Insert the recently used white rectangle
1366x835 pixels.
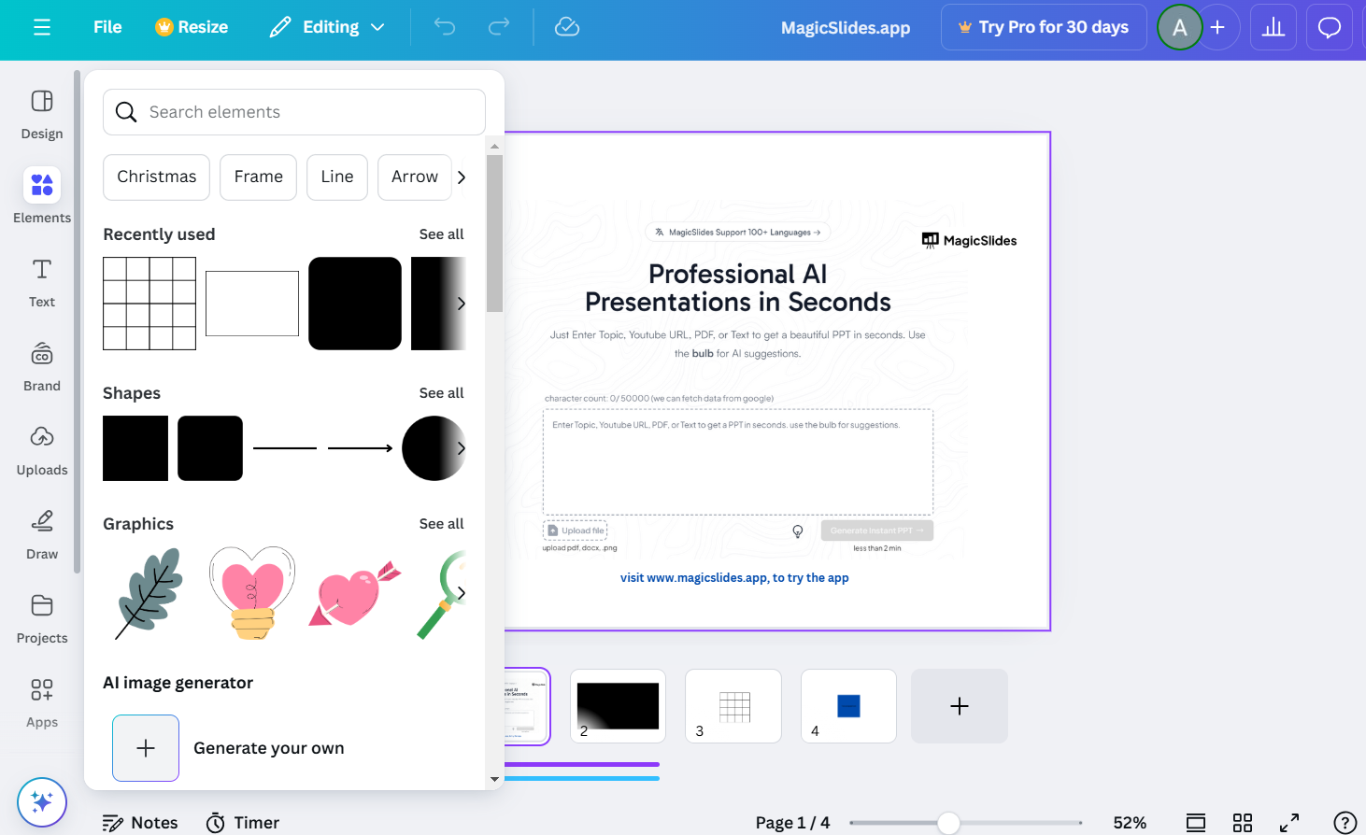[252, 304]
